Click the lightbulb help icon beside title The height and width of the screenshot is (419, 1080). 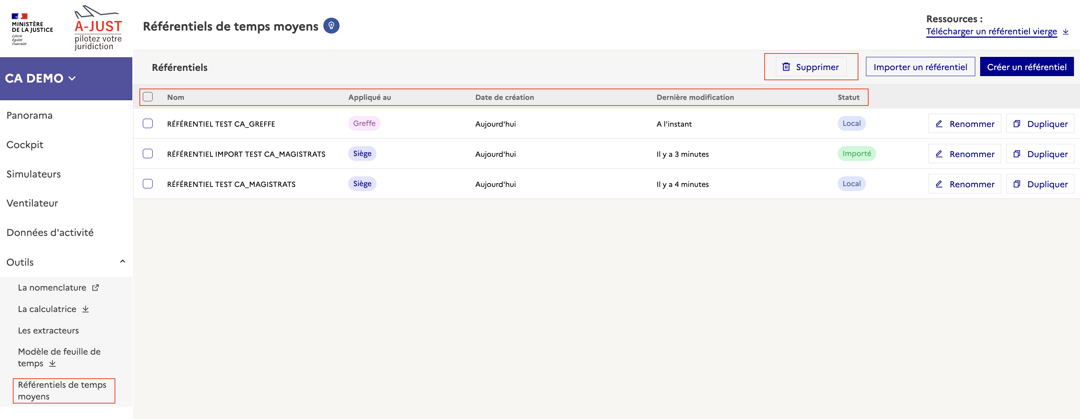point(331,26)
